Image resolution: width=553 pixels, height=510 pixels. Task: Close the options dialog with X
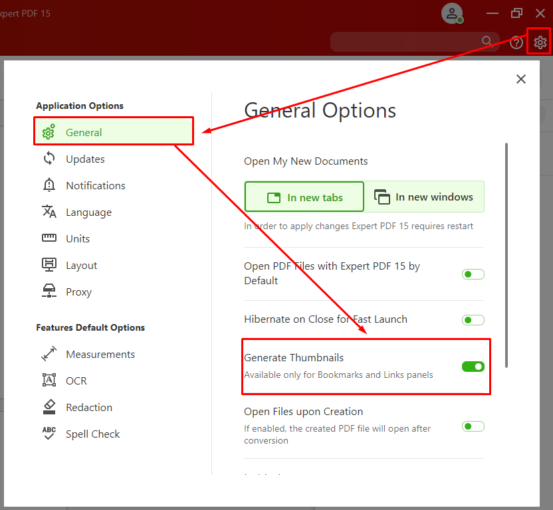tap(521, 79)
